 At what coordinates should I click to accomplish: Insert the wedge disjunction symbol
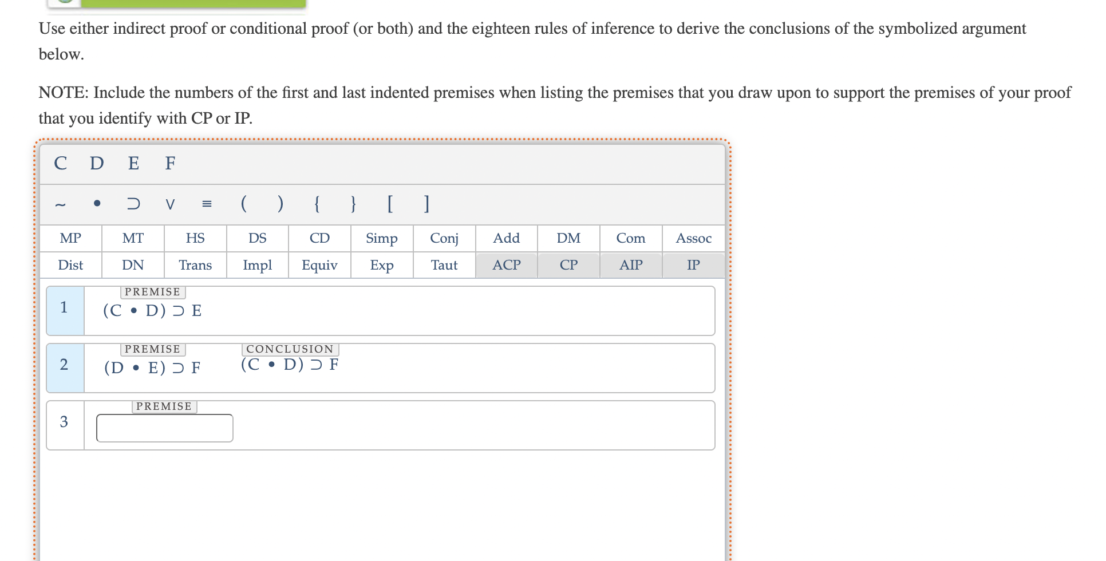click(x=169, y=204)
